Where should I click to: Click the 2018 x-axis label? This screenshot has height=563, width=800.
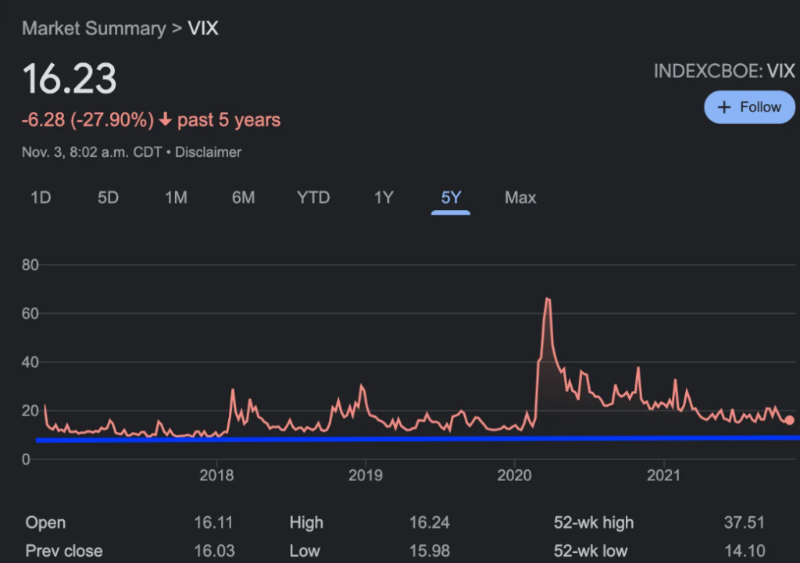point(216,476)
